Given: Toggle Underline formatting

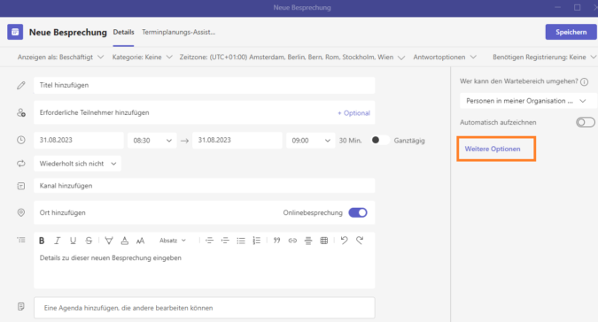Looking at the screenshot, I should (x=73, y=241).
